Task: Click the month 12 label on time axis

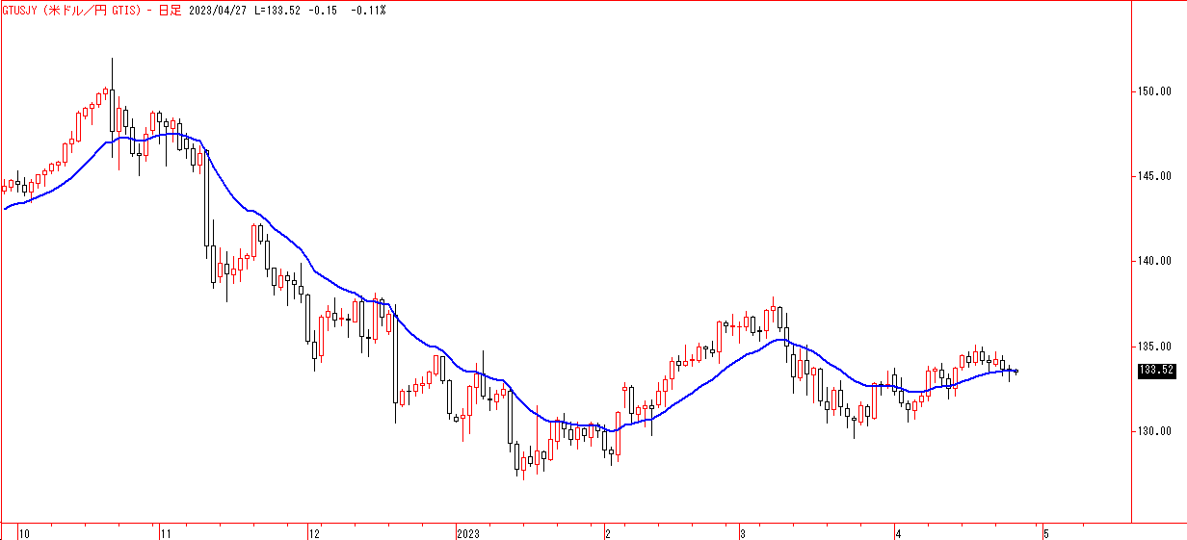Action: coord(313,532)
